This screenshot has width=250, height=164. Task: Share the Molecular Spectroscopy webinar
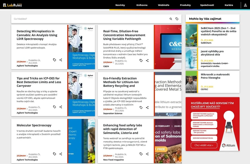(x=61, y=154)
